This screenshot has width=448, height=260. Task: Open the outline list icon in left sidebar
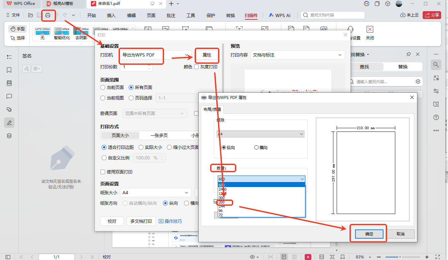pos(9,57)
